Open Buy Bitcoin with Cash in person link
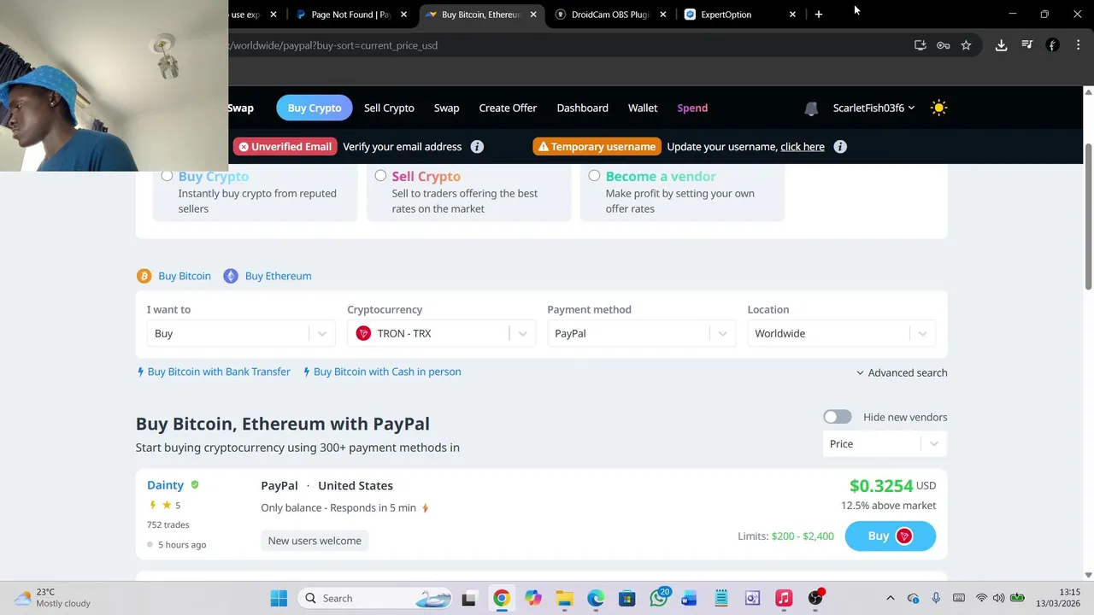 387,372
